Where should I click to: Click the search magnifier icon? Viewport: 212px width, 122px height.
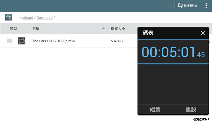pos(167,6)
